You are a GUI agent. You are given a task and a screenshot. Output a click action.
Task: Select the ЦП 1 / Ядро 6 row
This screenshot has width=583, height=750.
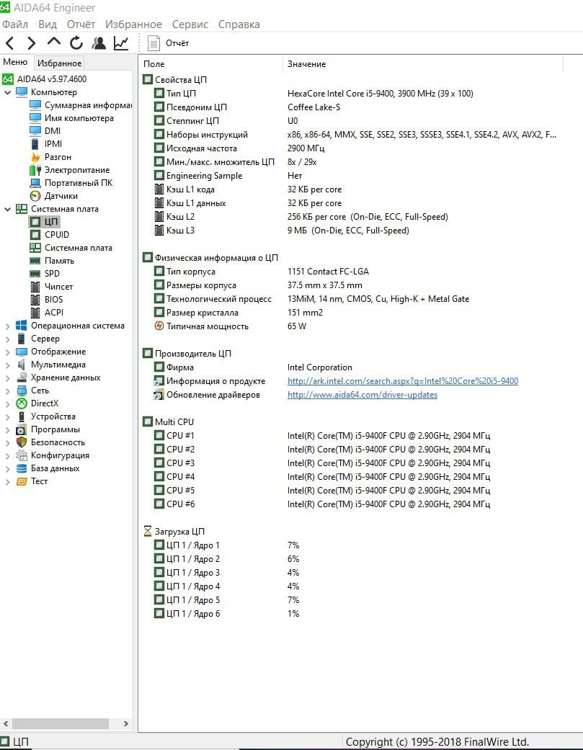226,614
